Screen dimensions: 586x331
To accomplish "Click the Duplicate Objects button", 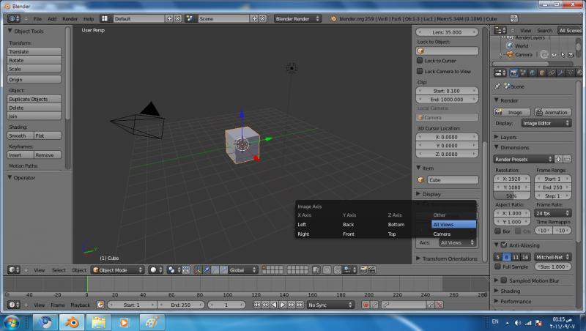I will pyautogui.click(x=34, y=99).
